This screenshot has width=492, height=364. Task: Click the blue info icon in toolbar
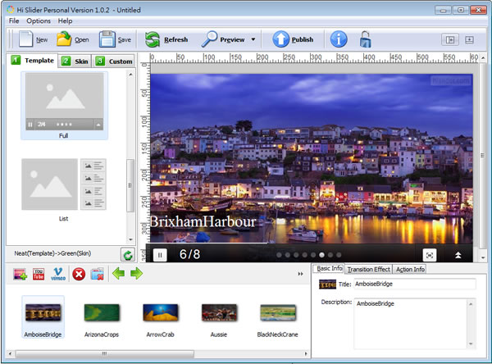(x=339, y=39)
